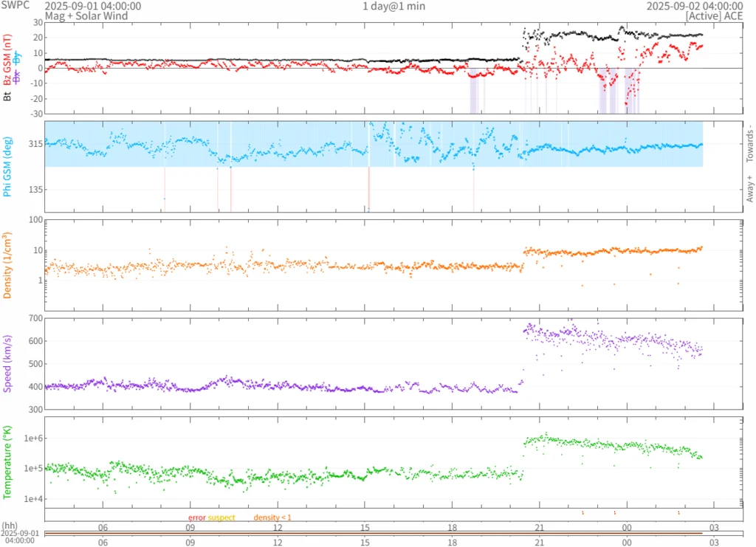This screenshot has width=756, height=547.
Task: Click the 21 hour tick on lower axis
Action: (540, 542)
